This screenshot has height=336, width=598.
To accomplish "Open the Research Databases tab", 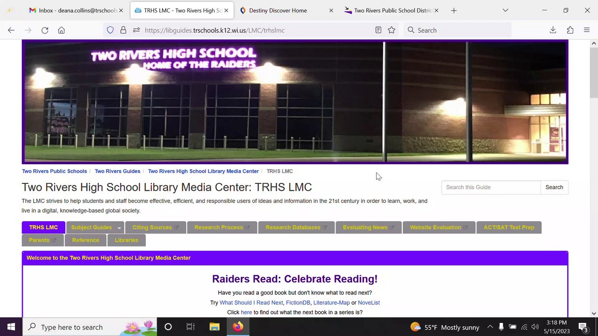I will pyautogui.click(x=296, y=227).
